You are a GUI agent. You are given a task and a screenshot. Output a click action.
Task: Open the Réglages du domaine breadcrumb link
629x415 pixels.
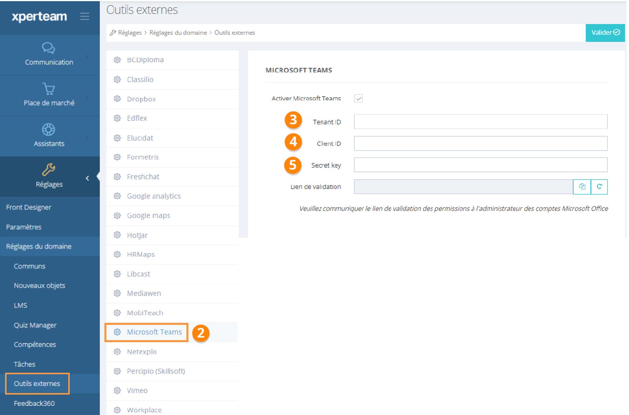178,33
